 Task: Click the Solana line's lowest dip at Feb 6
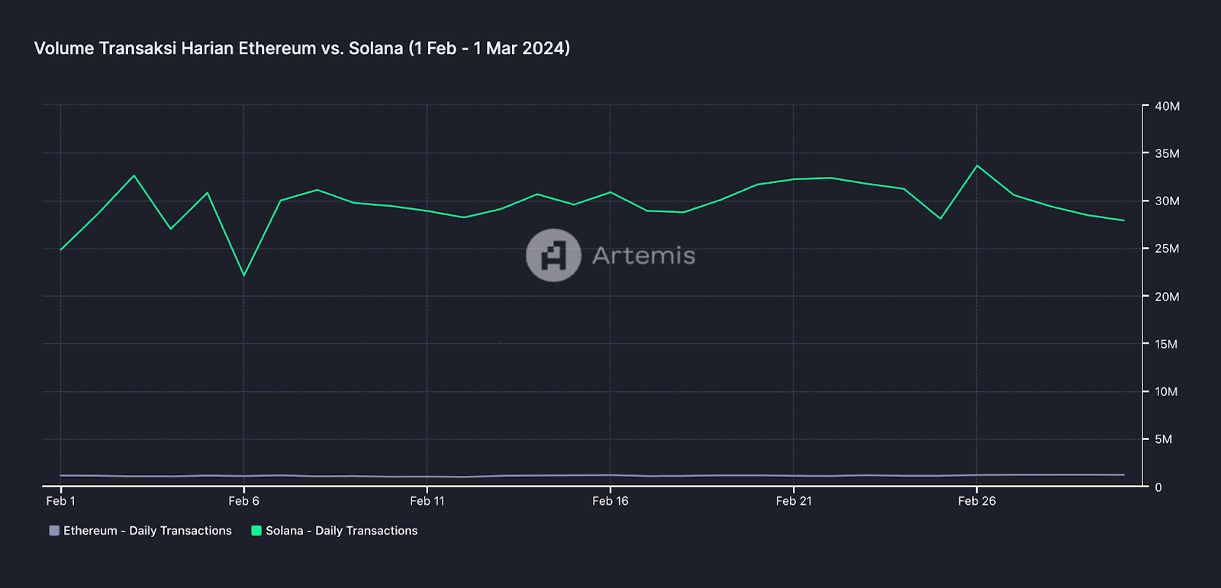coord(244,275)
